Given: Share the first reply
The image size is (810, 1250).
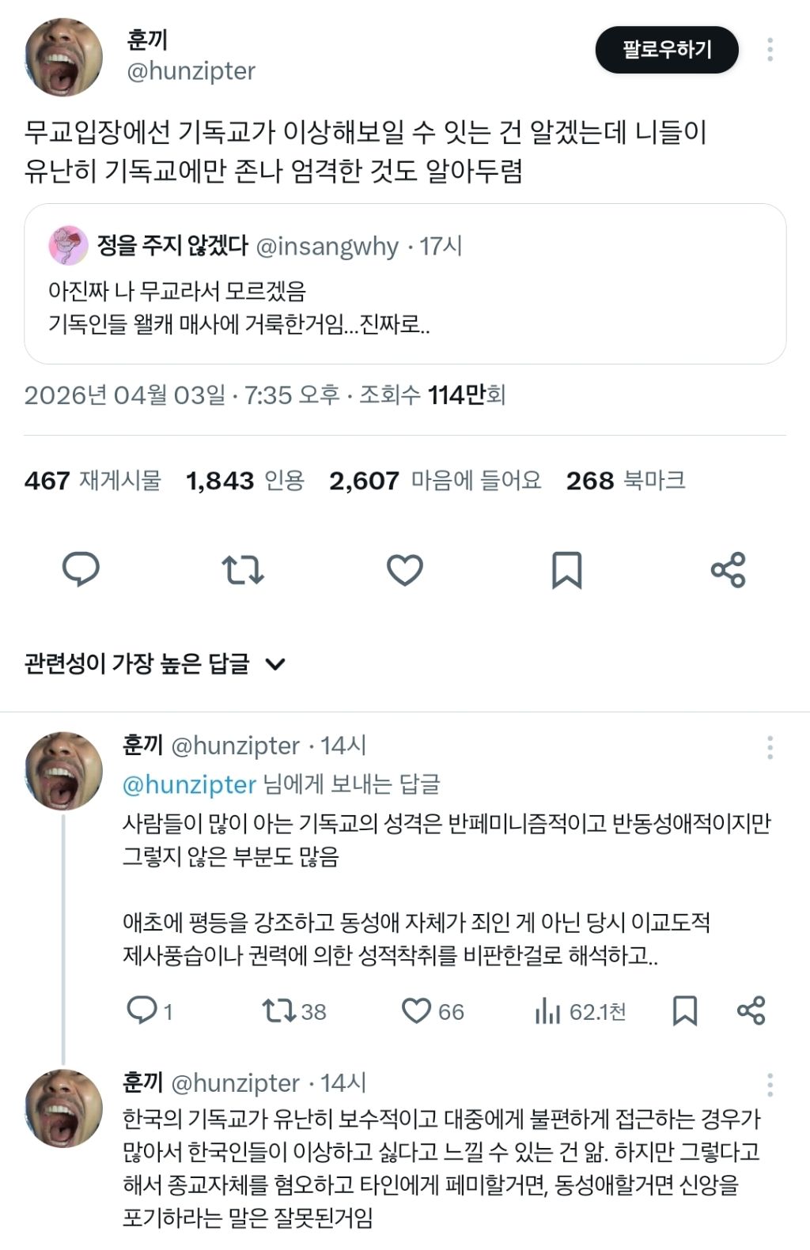Looking at the screenshot, I should (751, 1010).
